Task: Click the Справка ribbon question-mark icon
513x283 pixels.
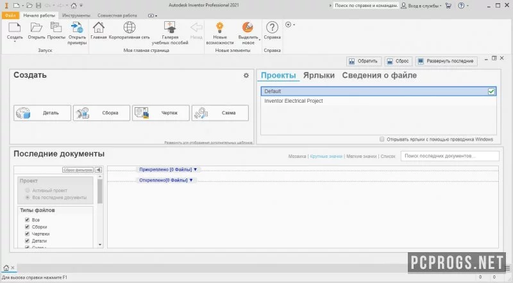Action: click(272, 28)
